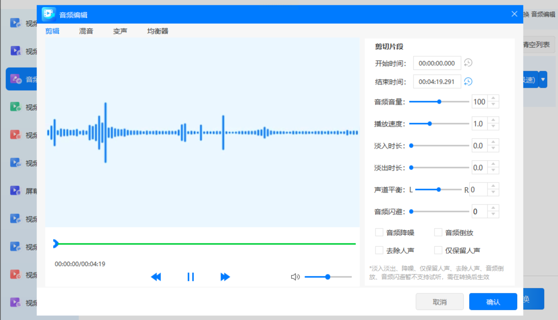
Task: Increase audio volume with up stepper
Action: point(493,98)
